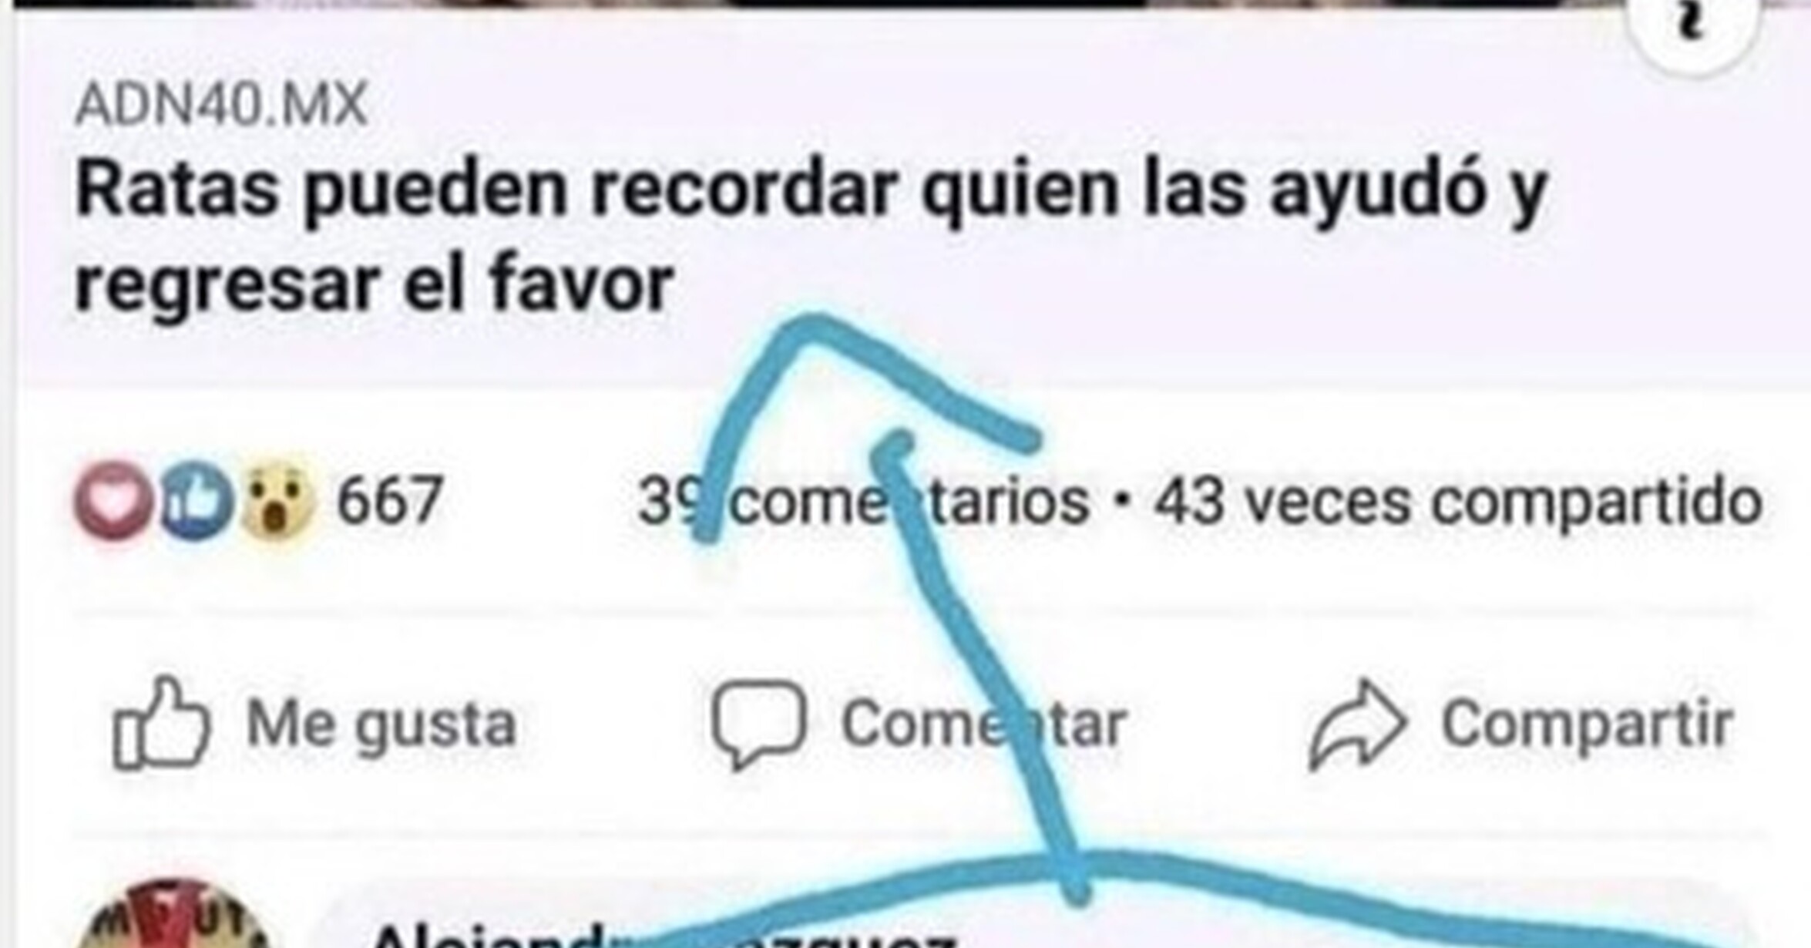This screenshot has height=948, width=1811.
Task: Visit the ADN40.MX source link
Action: (x=221, y=104)
